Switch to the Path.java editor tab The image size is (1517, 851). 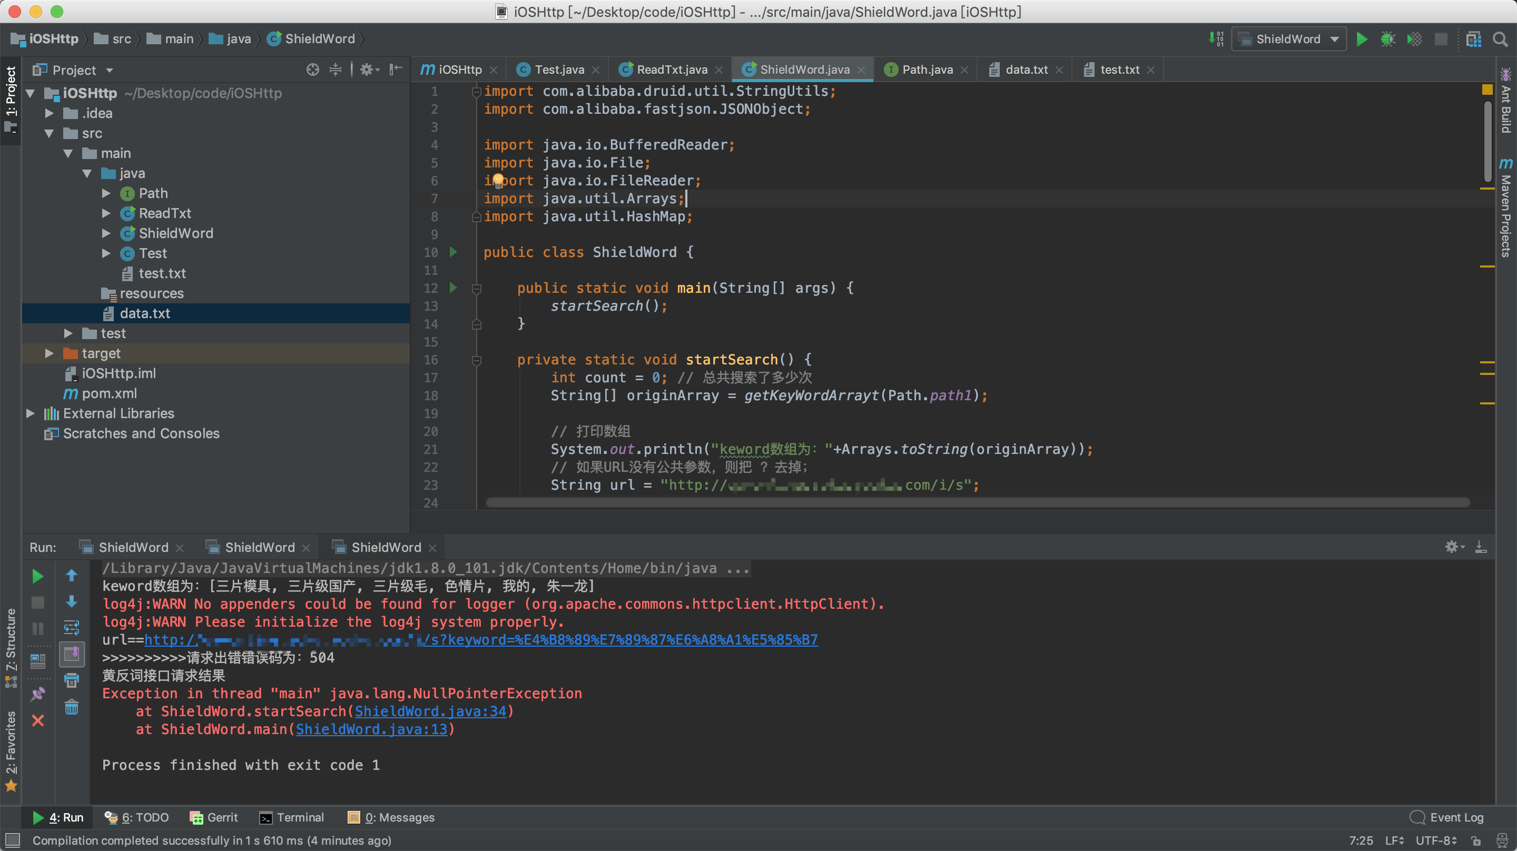coord(927,70)
